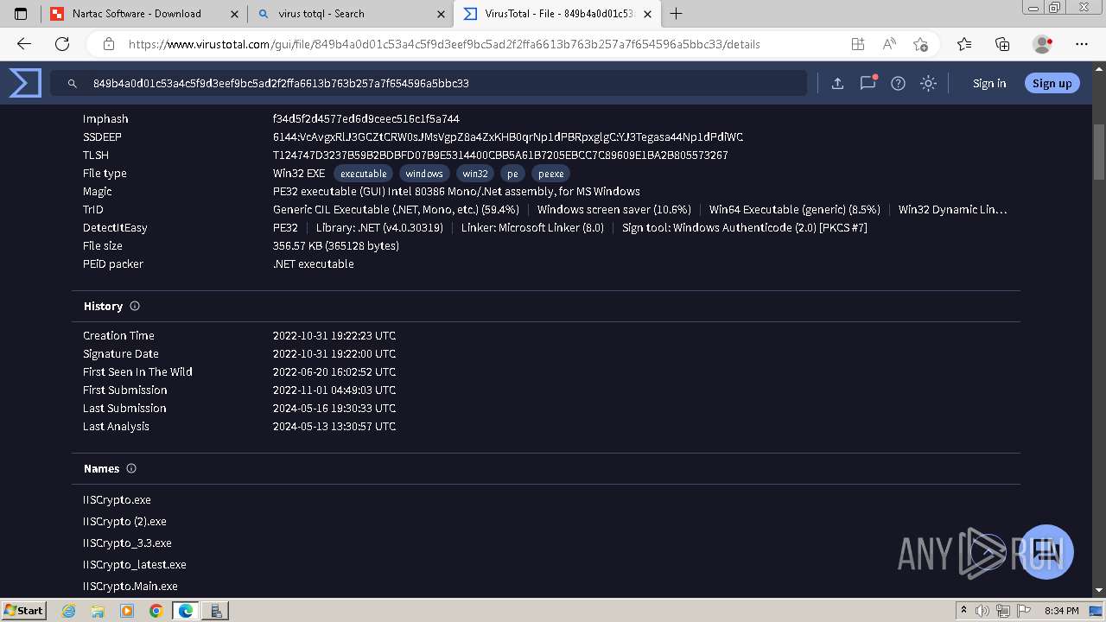Image resolution: width=1106 pixels, height=622 pixels.
Task: Open File Explorer from the taskbar
Action: 98,611
